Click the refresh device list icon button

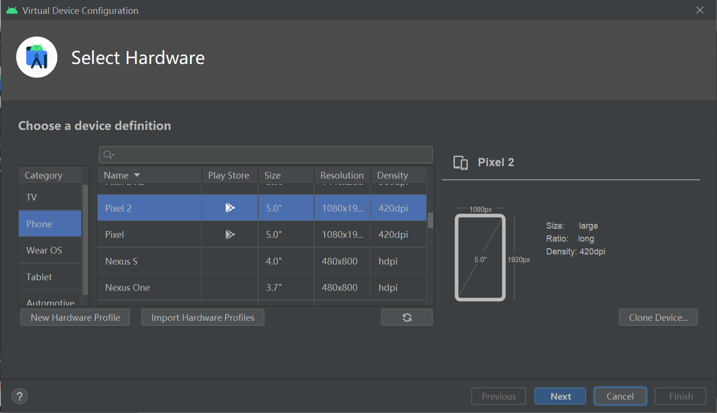pyautogui.click(x=407, y=318)
